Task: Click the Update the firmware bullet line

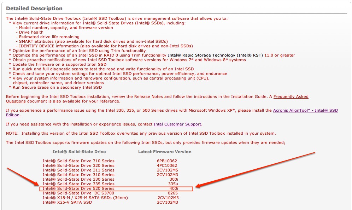Action: [x=58, y=64]
